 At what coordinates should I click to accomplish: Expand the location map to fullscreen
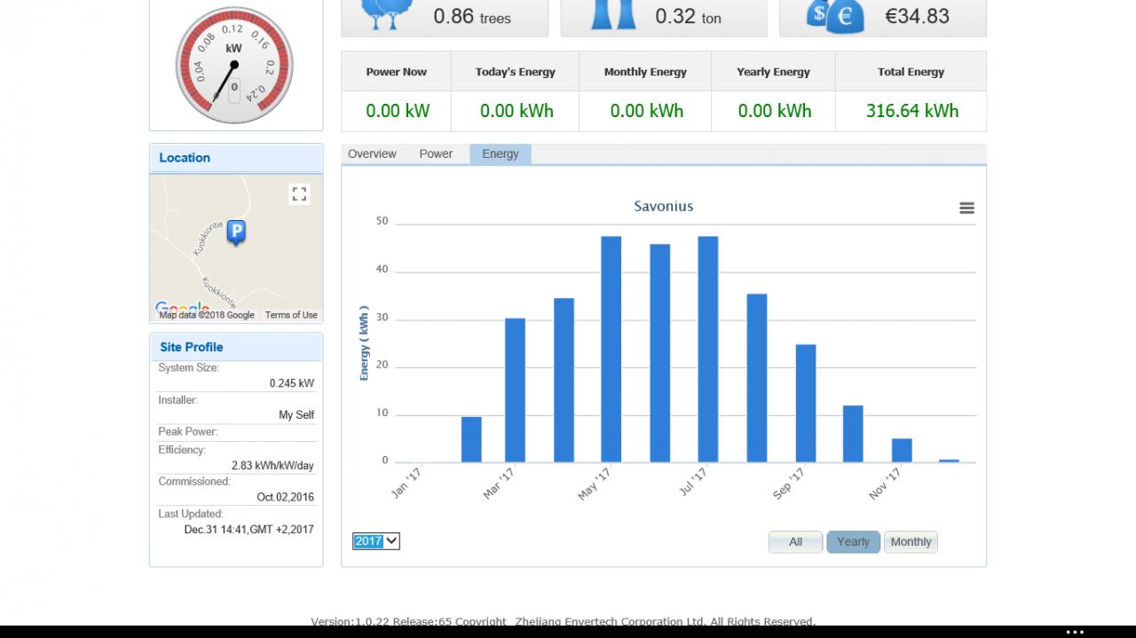tap(299, 193)
